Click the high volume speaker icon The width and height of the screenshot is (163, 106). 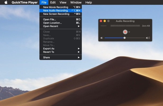click(x=148, y=38)
